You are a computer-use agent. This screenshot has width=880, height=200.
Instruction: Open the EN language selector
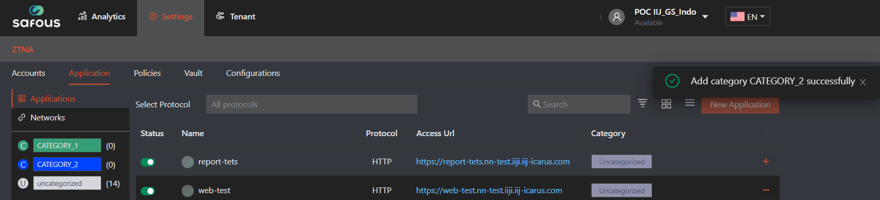coord(748,16)
